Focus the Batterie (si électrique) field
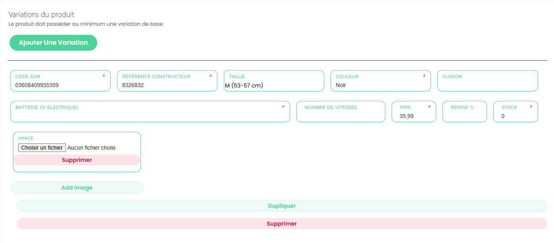 (x=150, y=115)
